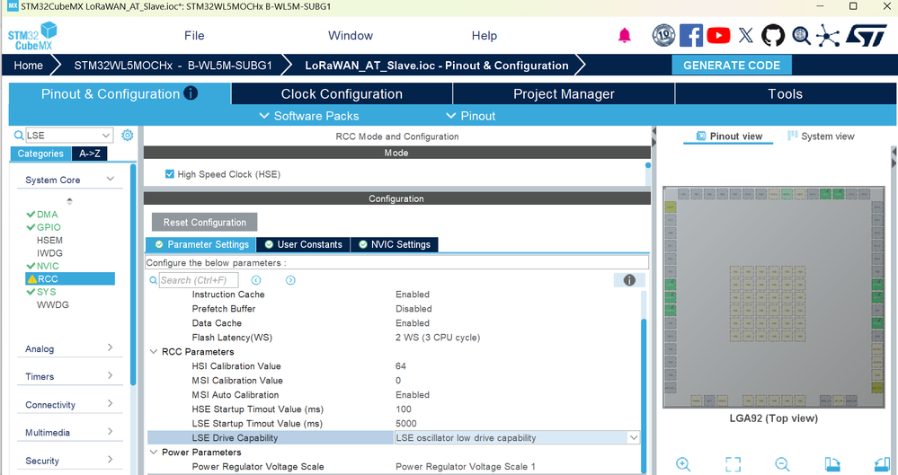Expand the Multimedia category
This screenshot has width=898, height=475.
pyautogui.click(x=110, y=432)
